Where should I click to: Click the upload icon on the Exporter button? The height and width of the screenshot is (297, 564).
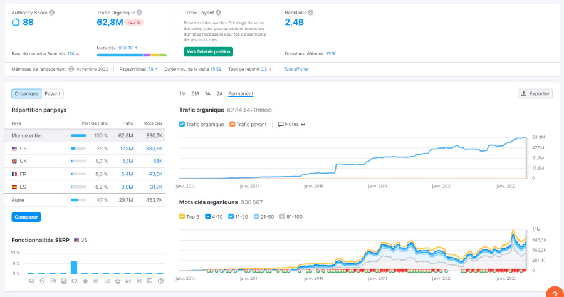524,93
